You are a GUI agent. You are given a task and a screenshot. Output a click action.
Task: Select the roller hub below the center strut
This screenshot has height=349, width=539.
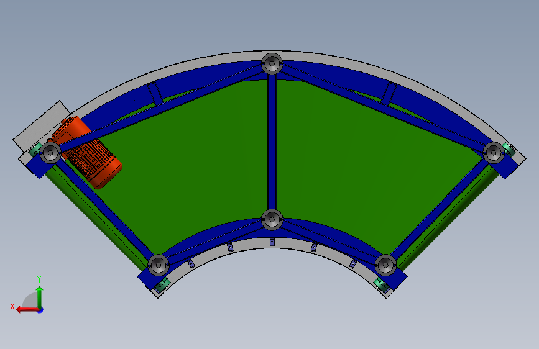click(272, 219)
